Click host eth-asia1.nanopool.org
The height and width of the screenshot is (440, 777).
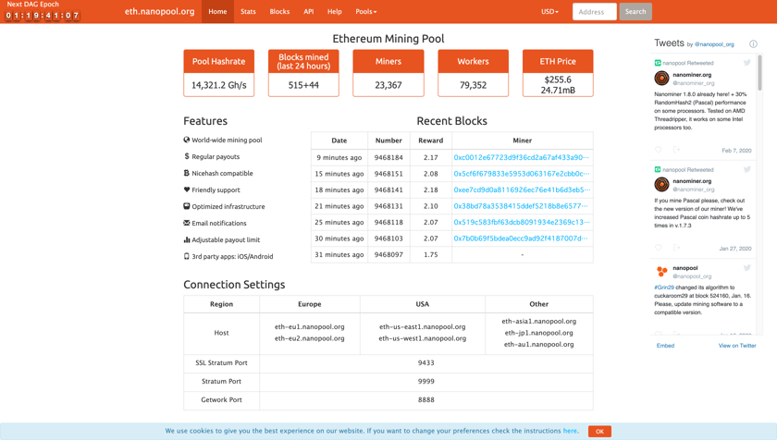[x=538, y=321]
